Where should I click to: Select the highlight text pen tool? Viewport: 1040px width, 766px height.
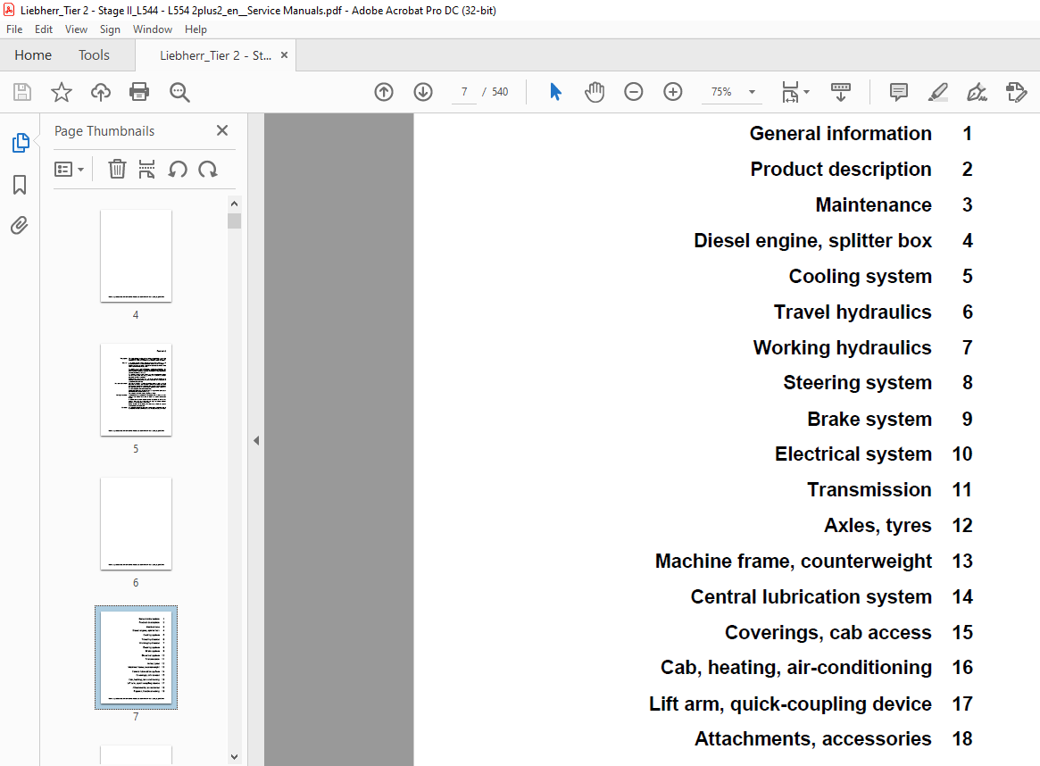click(x=938, y=92)
